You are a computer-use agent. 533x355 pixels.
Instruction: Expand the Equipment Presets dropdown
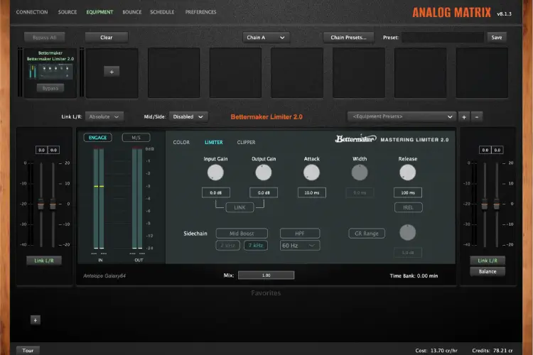click(402, 116)
